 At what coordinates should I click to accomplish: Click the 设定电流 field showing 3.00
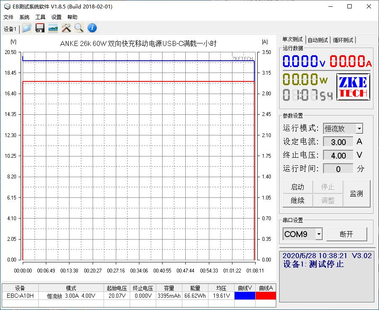click(x=338, y=142)
